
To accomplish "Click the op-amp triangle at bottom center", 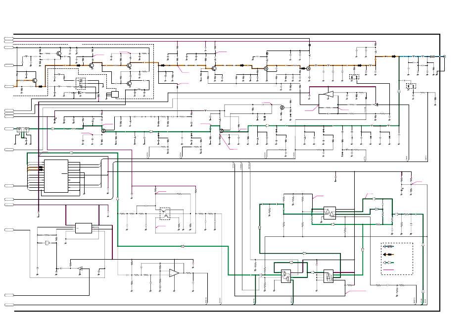I will click(174, 273).
